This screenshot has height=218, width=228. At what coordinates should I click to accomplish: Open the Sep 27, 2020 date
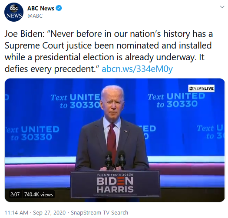50,213
